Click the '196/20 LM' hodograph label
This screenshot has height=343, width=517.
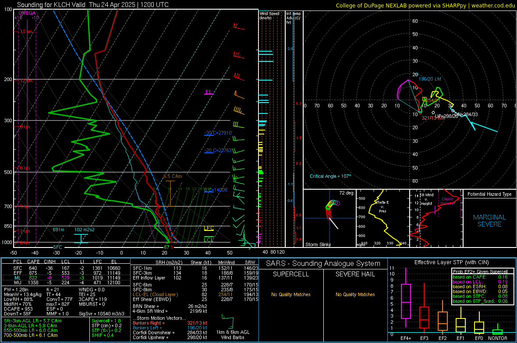pyautogui.click(x=430, y=79)
